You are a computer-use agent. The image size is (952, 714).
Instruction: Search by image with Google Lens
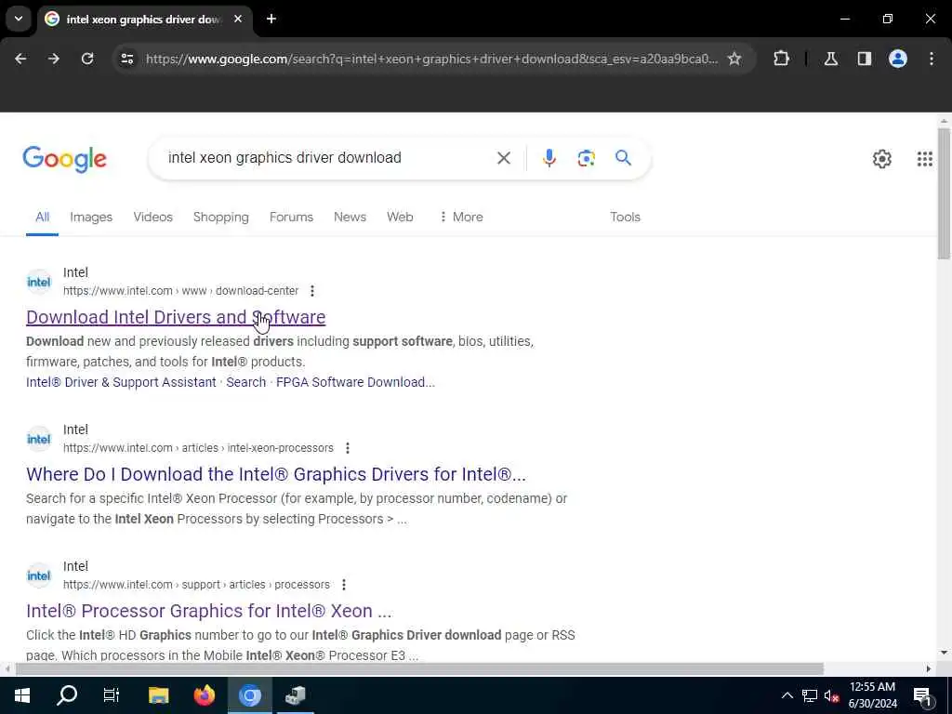(586, 158)
